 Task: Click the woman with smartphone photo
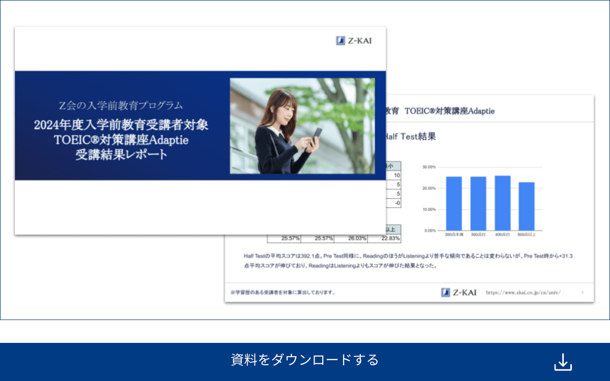(302, 126)
